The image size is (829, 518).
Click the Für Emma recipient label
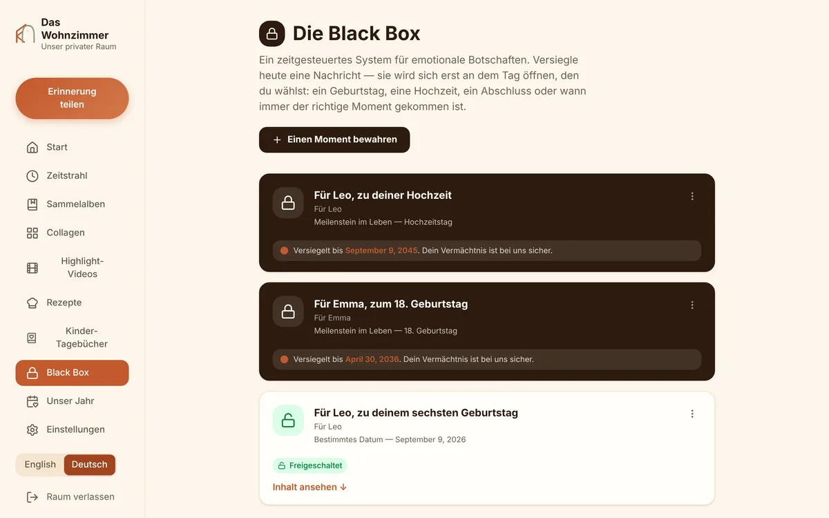click(x=332, y=318)
